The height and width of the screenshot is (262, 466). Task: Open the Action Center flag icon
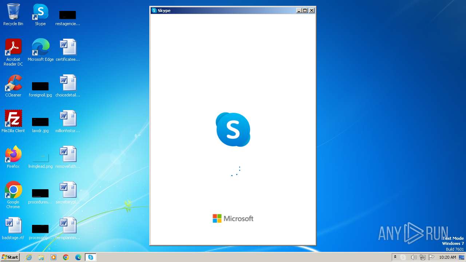pos(431,257)
